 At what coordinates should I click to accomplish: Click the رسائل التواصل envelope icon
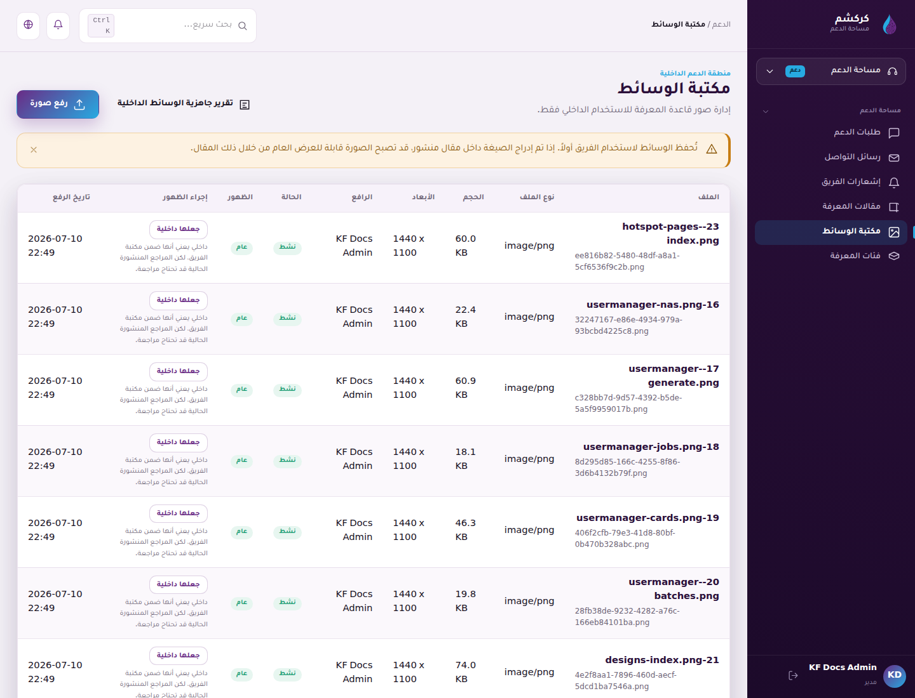pyautogui.click(x=894, y=157)
